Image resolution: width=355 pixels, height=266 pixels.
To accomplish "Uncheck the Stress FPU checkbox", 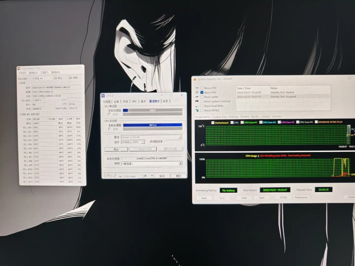I will coord(202,93).
